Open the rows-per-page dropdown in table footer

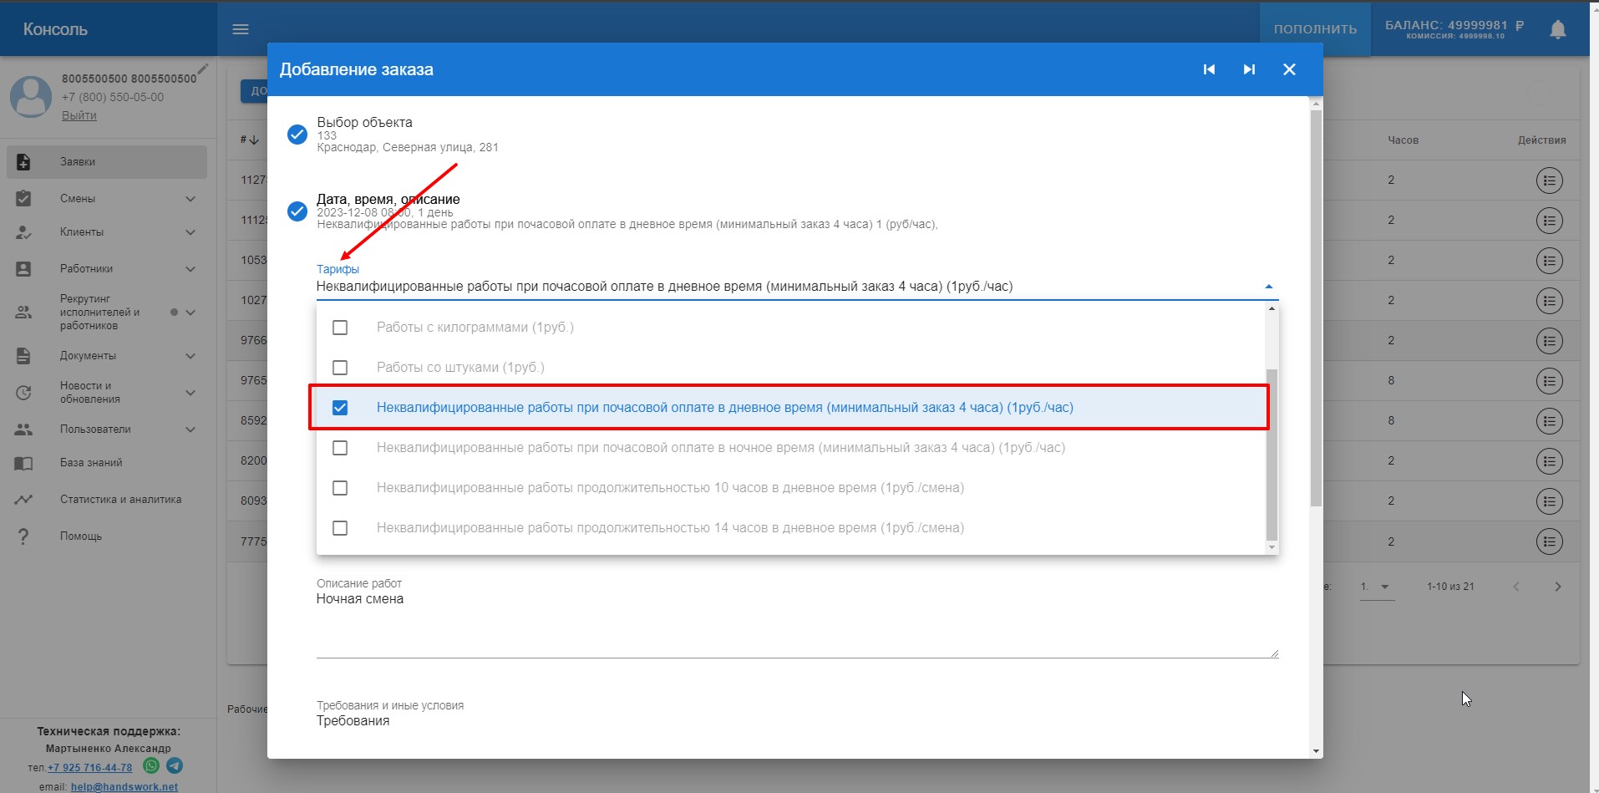click(1377, 587)
